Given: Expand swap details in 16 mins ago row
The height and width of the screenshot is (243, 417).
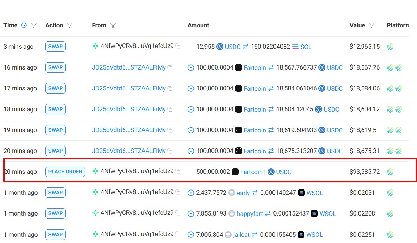Looking at the screenshot, I should click(191, 68).
